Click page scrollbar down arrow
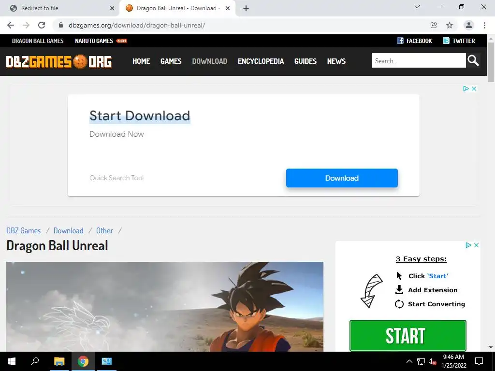Screen dimensions: 495x371 (491, 348)
